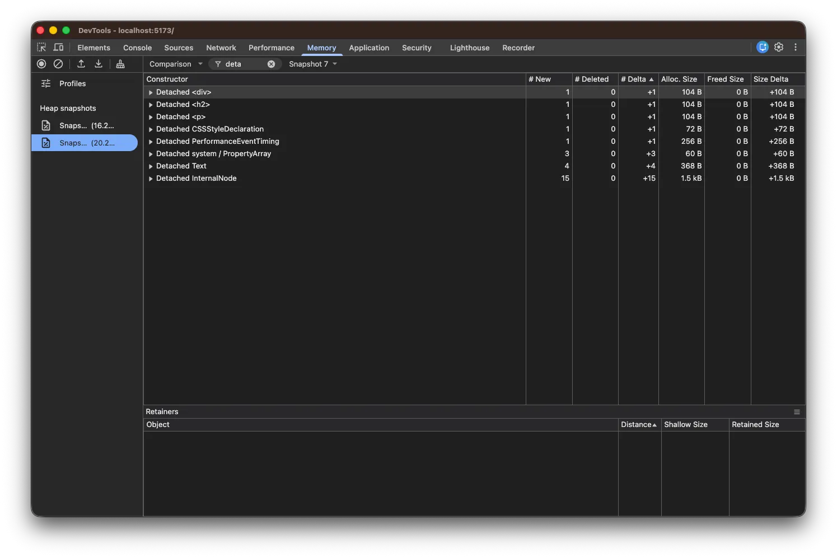Open the customize DevTools kebab menu
Viewport: 837px width, 558px height.
click(796, 48)
